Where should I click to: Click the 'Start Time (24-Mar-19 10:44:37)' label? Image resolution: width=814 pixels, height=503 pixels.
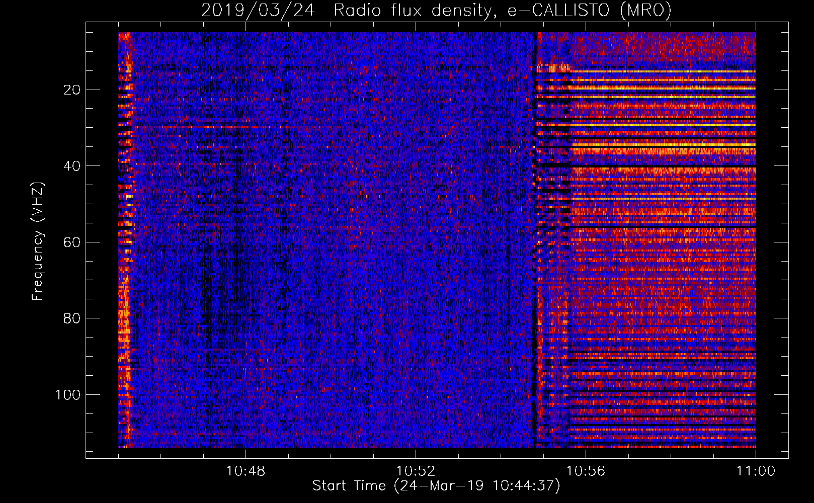[436, 486]
